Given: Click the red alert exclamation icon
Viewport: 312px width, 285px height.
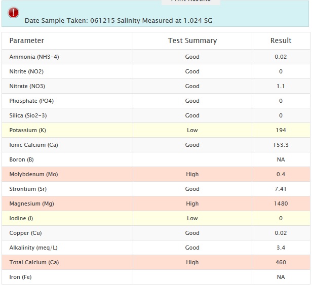Looking at the screenshot, I should (14, 13).
